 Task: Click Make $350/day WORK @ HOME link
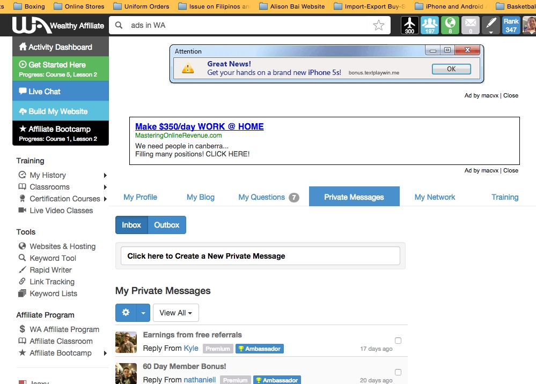(199, 126)
